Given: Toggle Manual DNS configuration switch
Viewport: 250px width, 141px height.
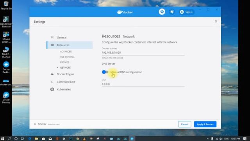Looking at the screenshot, I should click(x=105, y=72).
